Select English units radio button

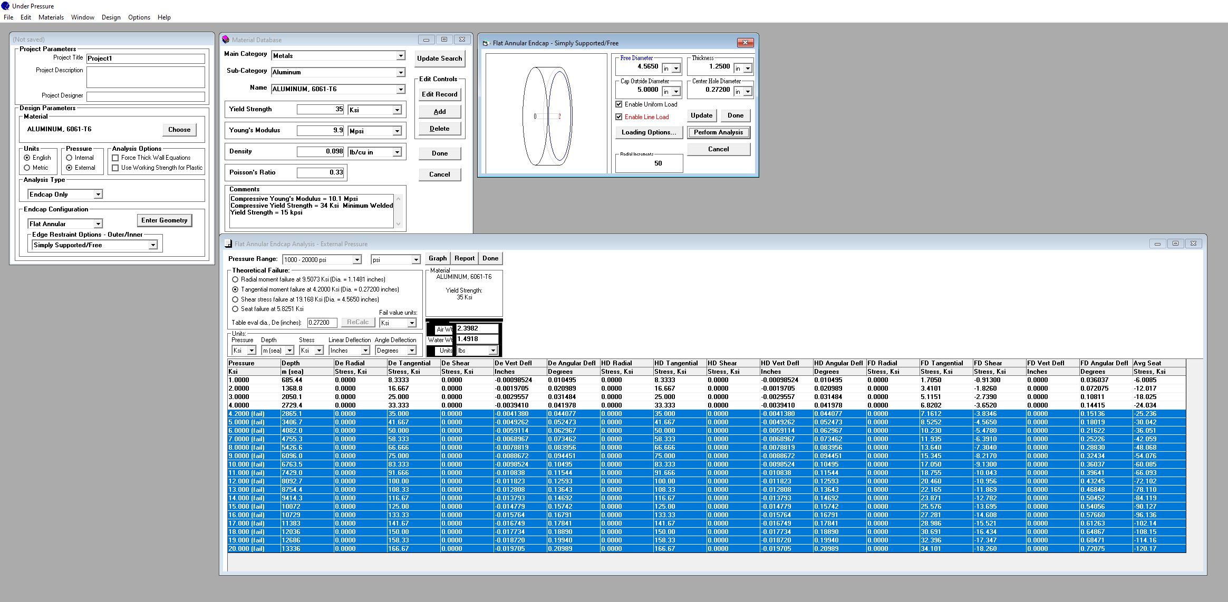27,158
